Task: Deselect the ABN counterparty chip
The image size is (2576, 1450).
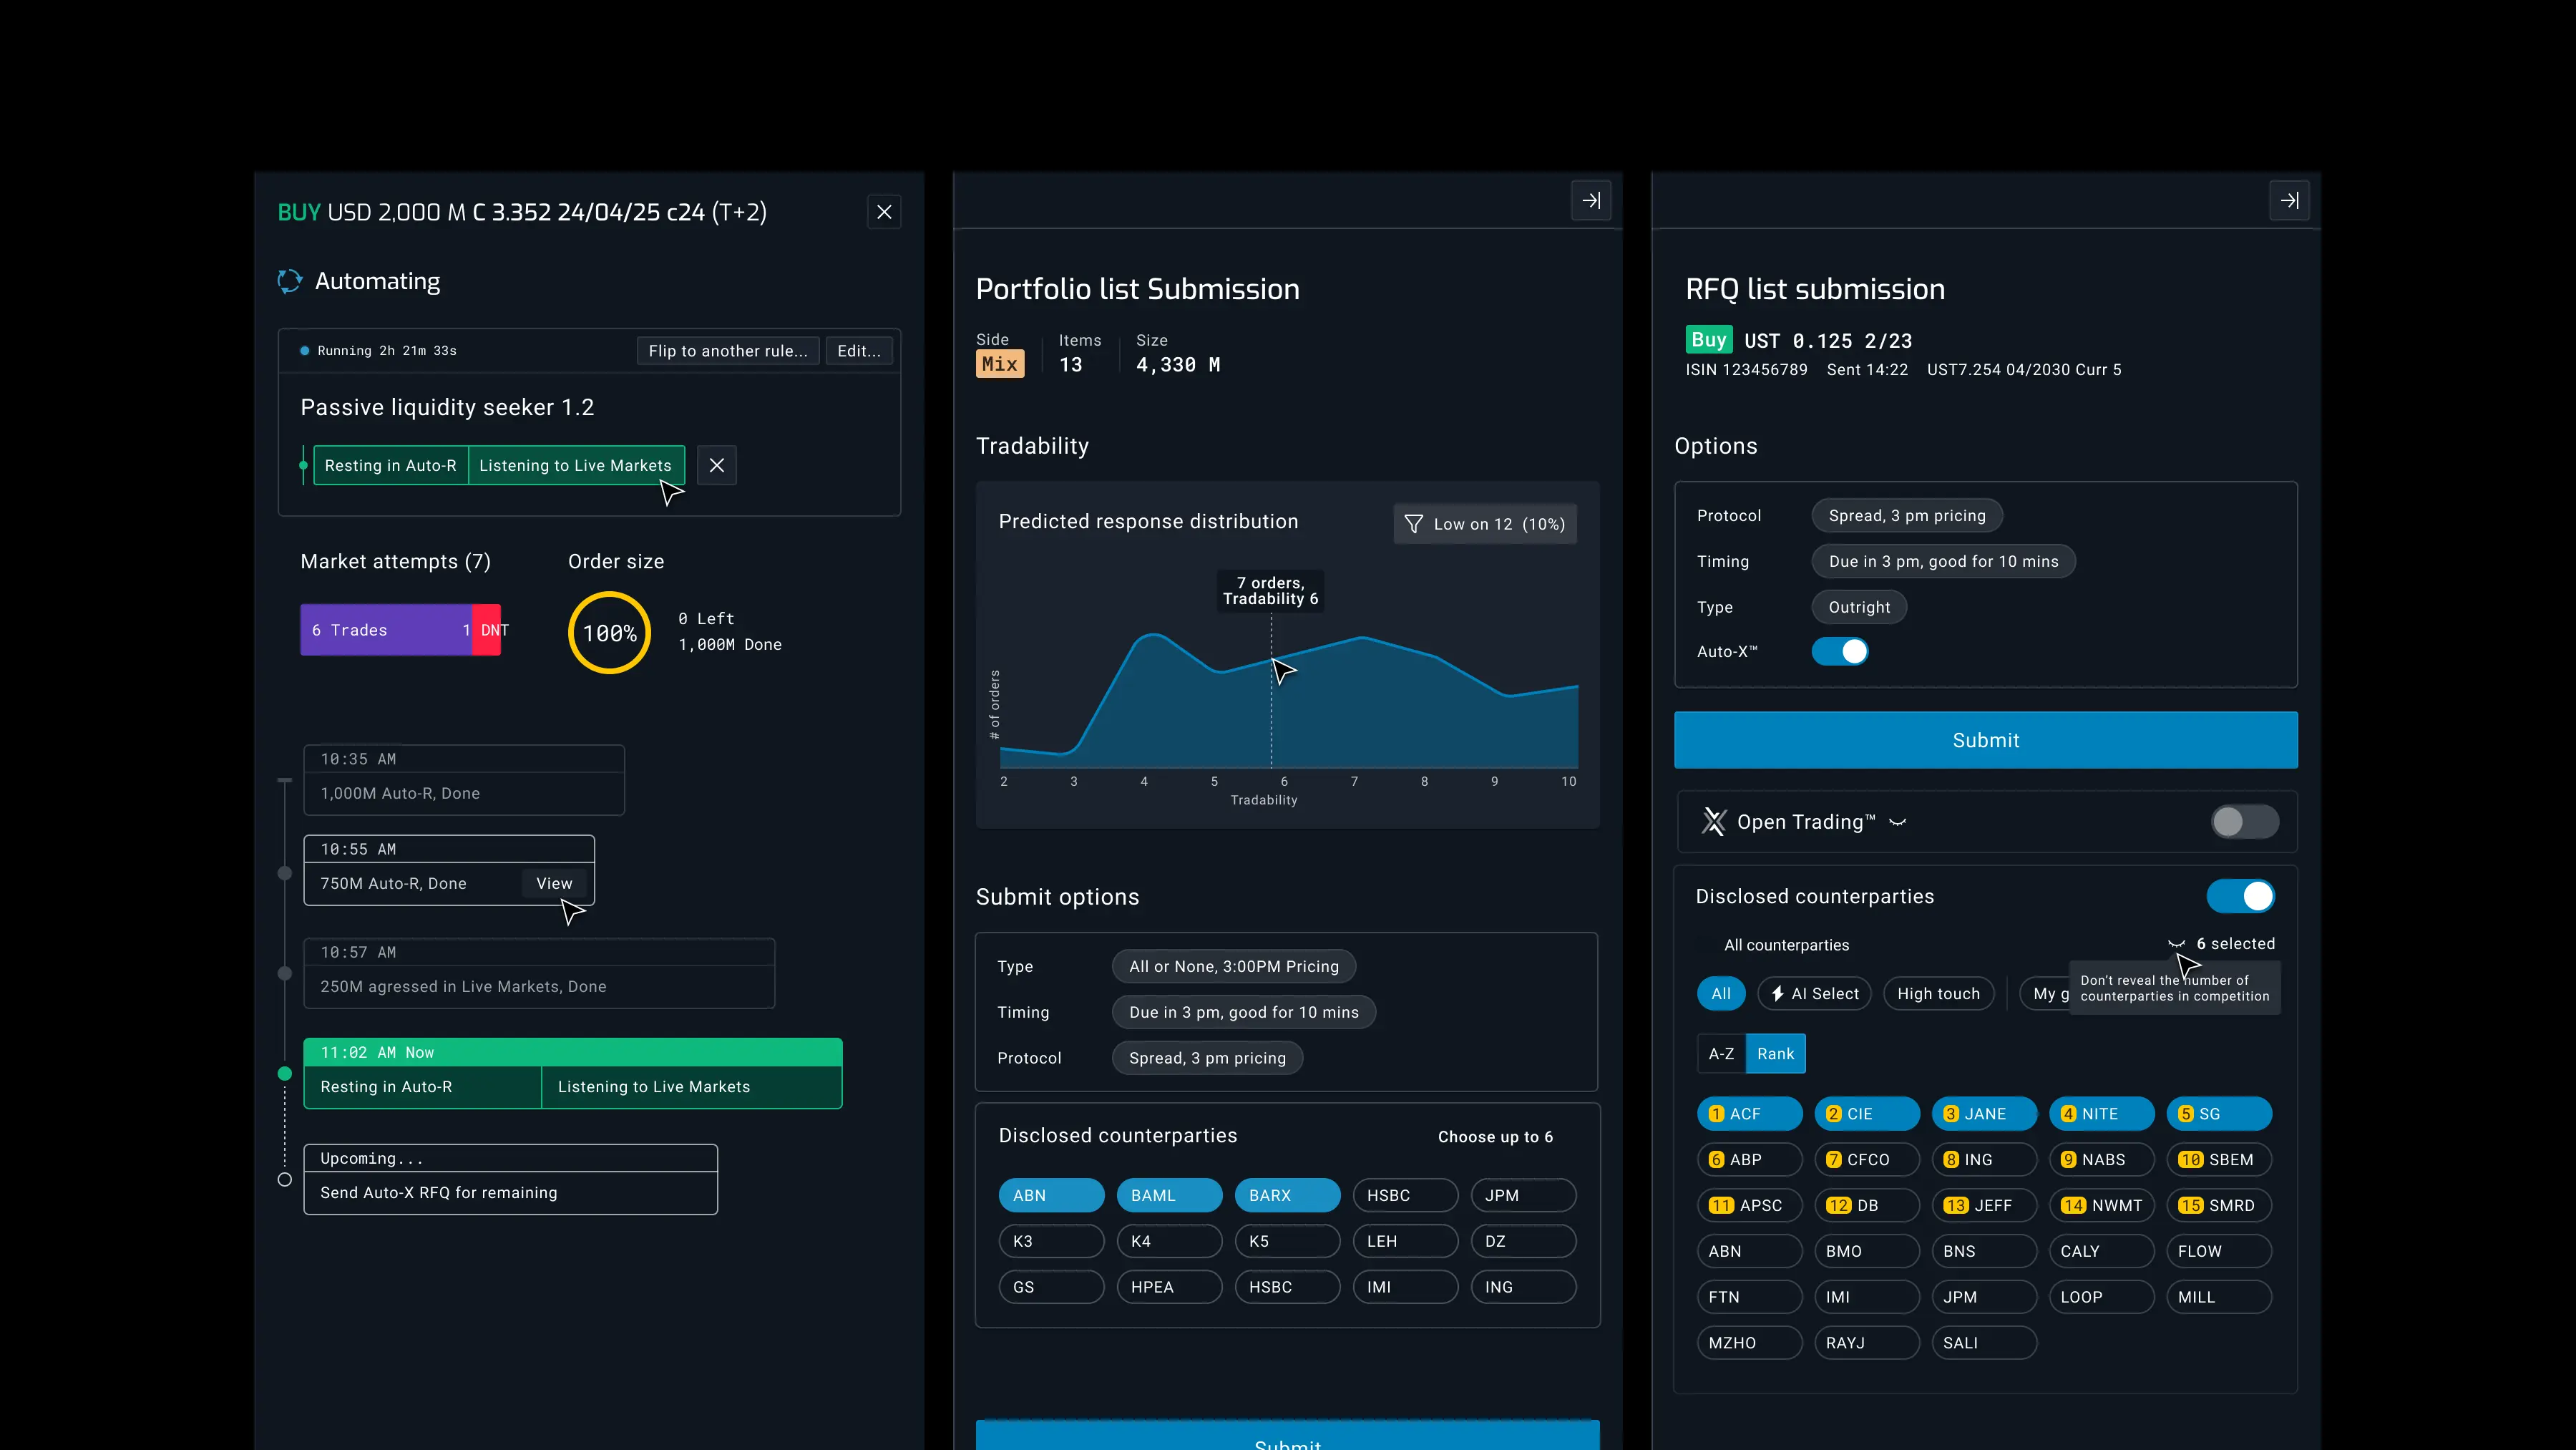Action: point(1051,1196)
